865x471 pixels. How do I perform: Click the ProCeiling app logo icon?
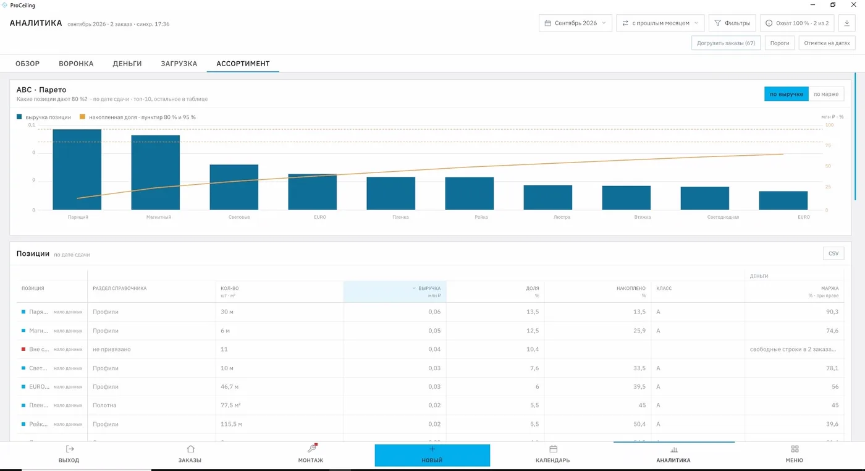pyautogui.click(x=5, y=5)
